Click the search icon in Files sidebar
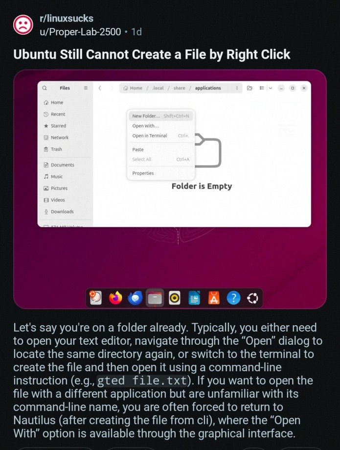340x450 pixels. point(45,88)
